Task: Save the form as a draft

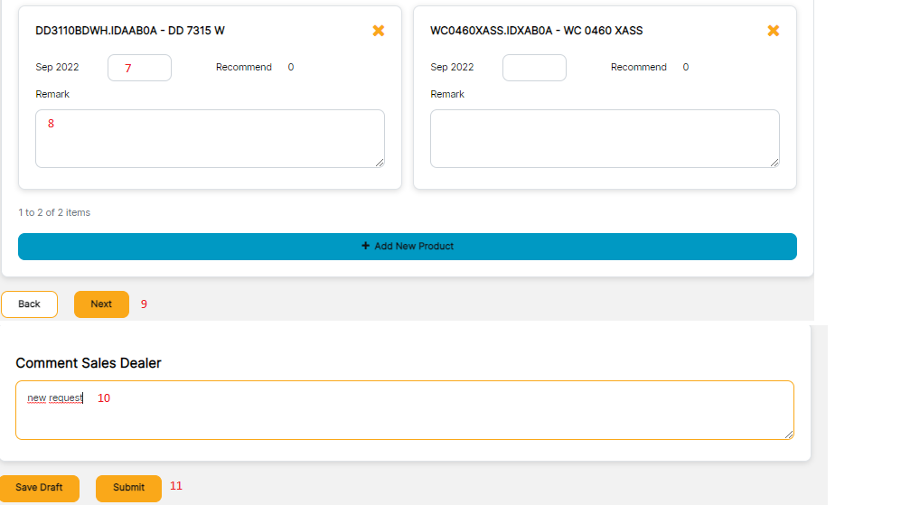Action: pos(39,488)
